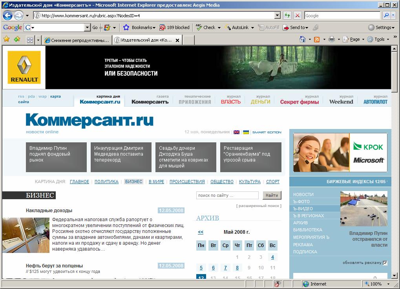Select the газета Коммерсантъ tab
Viewport: 400px width, 289px height.
click(x=150, y=100)
